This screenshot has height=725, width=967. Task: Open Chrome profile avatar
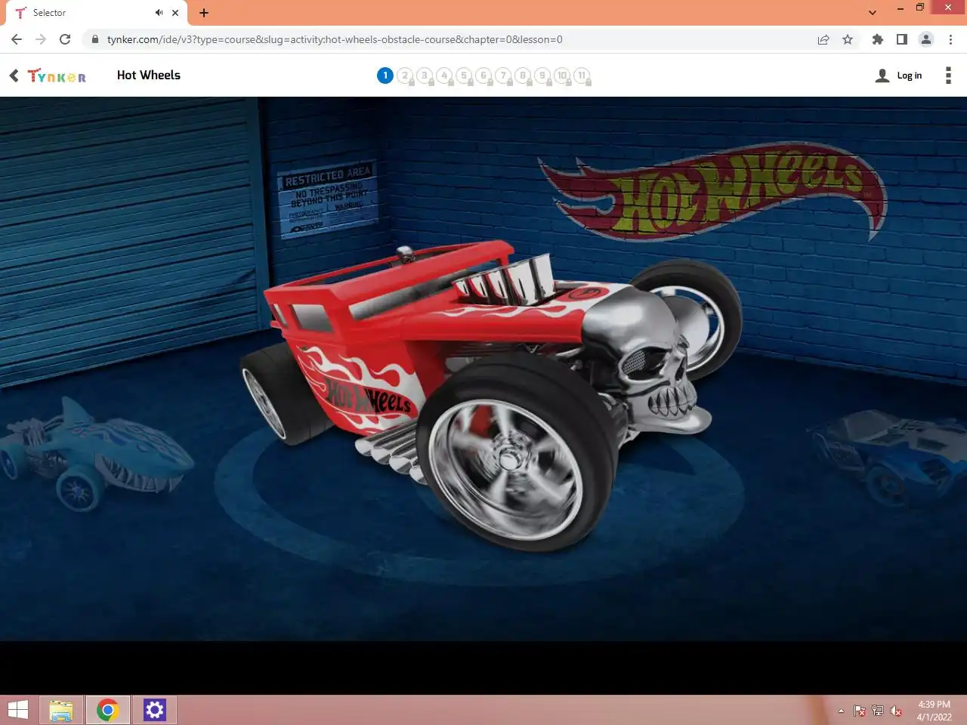(x=926, y=39)
